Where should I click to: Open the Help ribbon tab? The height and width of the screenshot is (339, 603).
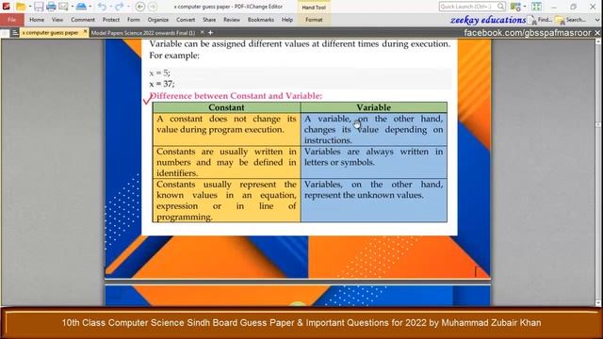click(x=287, y=20)
